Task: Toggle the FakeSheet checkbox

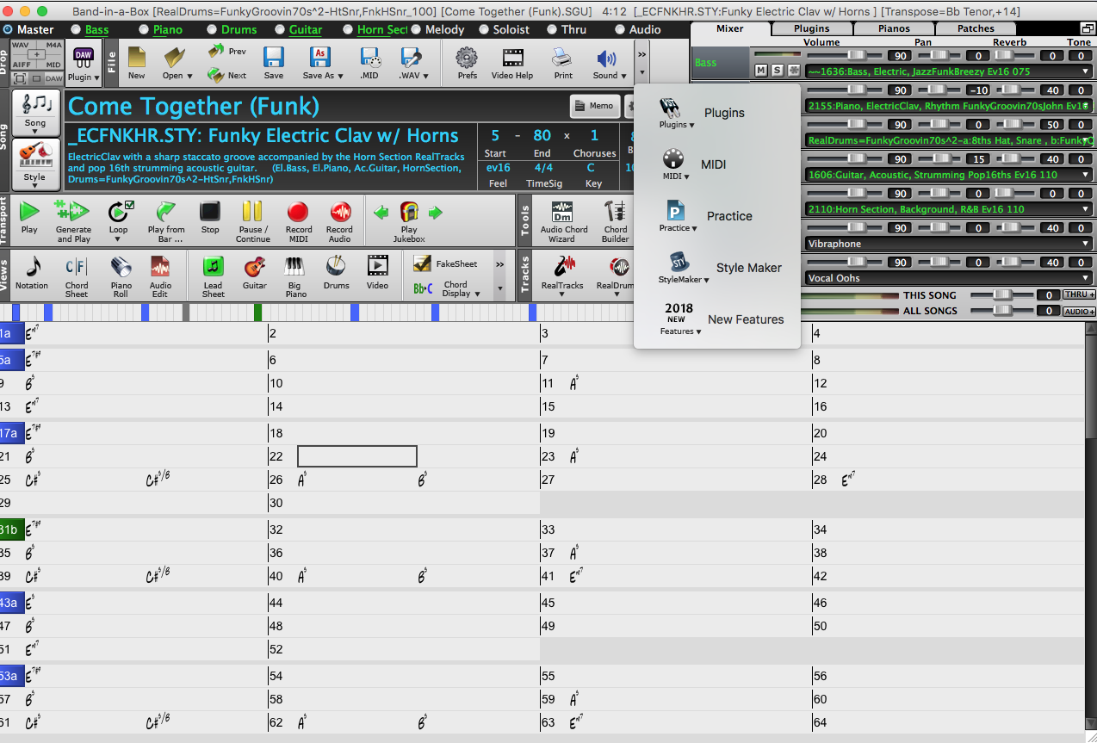Action: point(422,263)
